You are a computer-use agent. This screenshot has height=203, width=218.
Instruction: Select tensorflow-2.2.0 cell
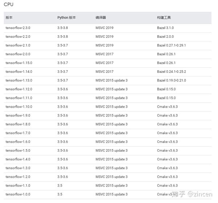point(18,37)
